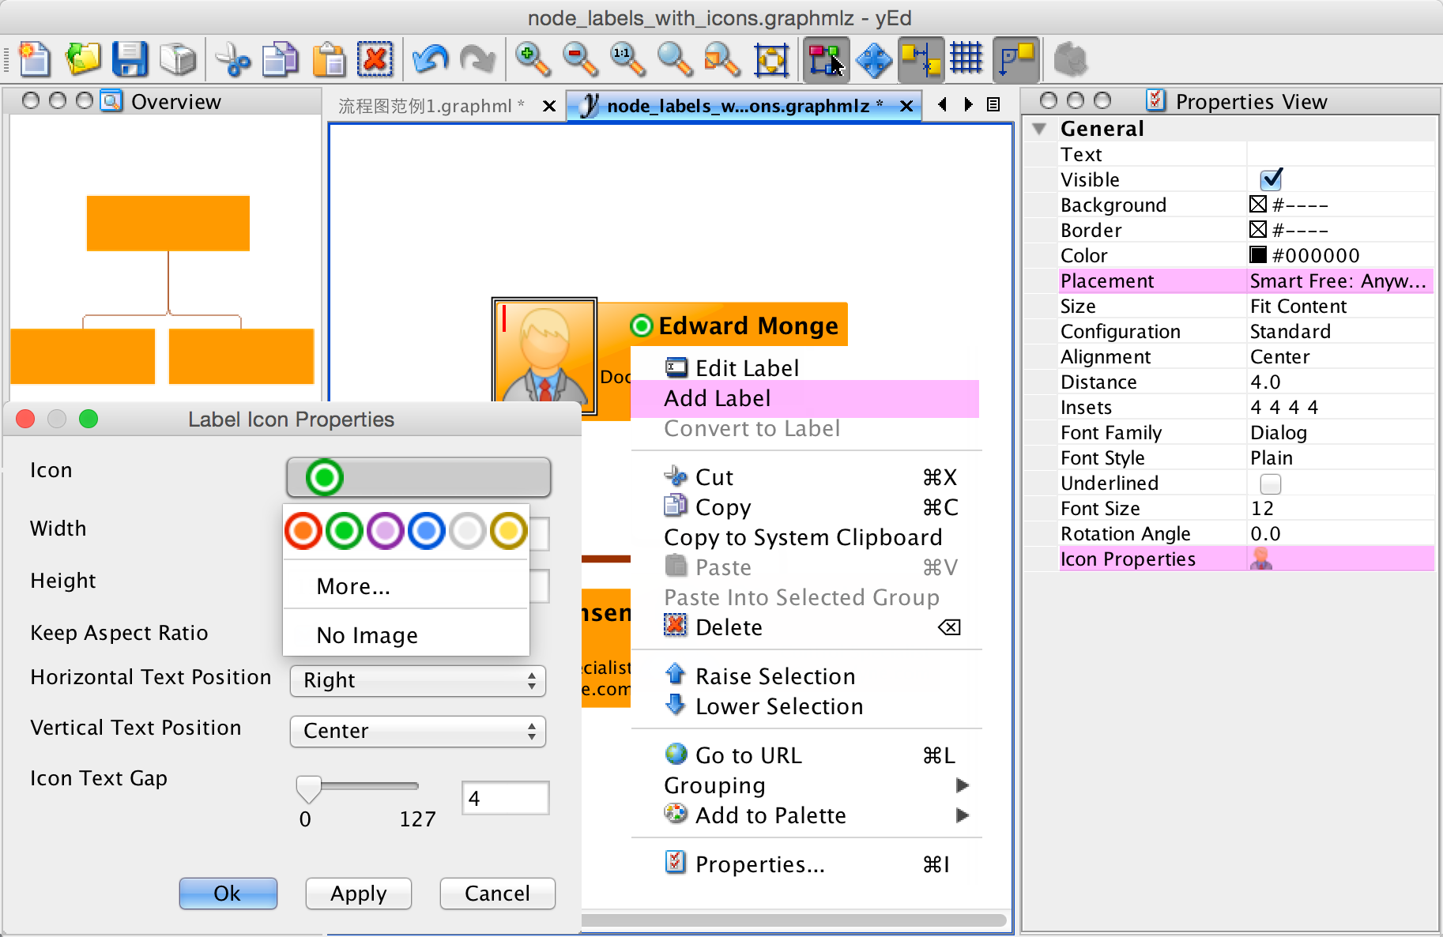Select the Zoom In tool
The image size is (1443, 937).
point(533,59)
